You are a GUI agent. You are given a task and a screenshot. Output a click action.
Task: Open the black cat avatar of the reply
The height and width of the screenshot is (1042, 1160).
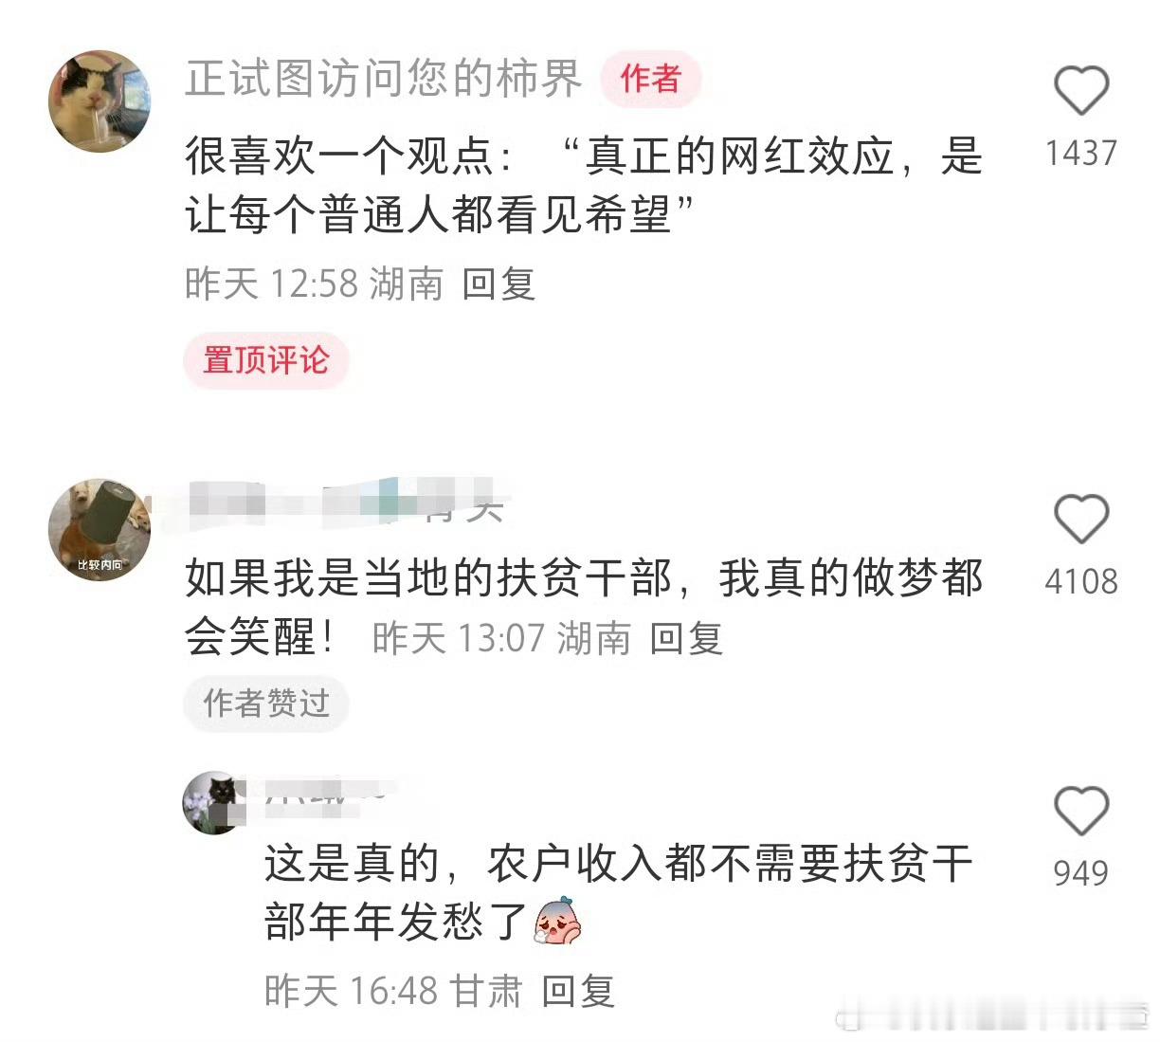point(214,802)
